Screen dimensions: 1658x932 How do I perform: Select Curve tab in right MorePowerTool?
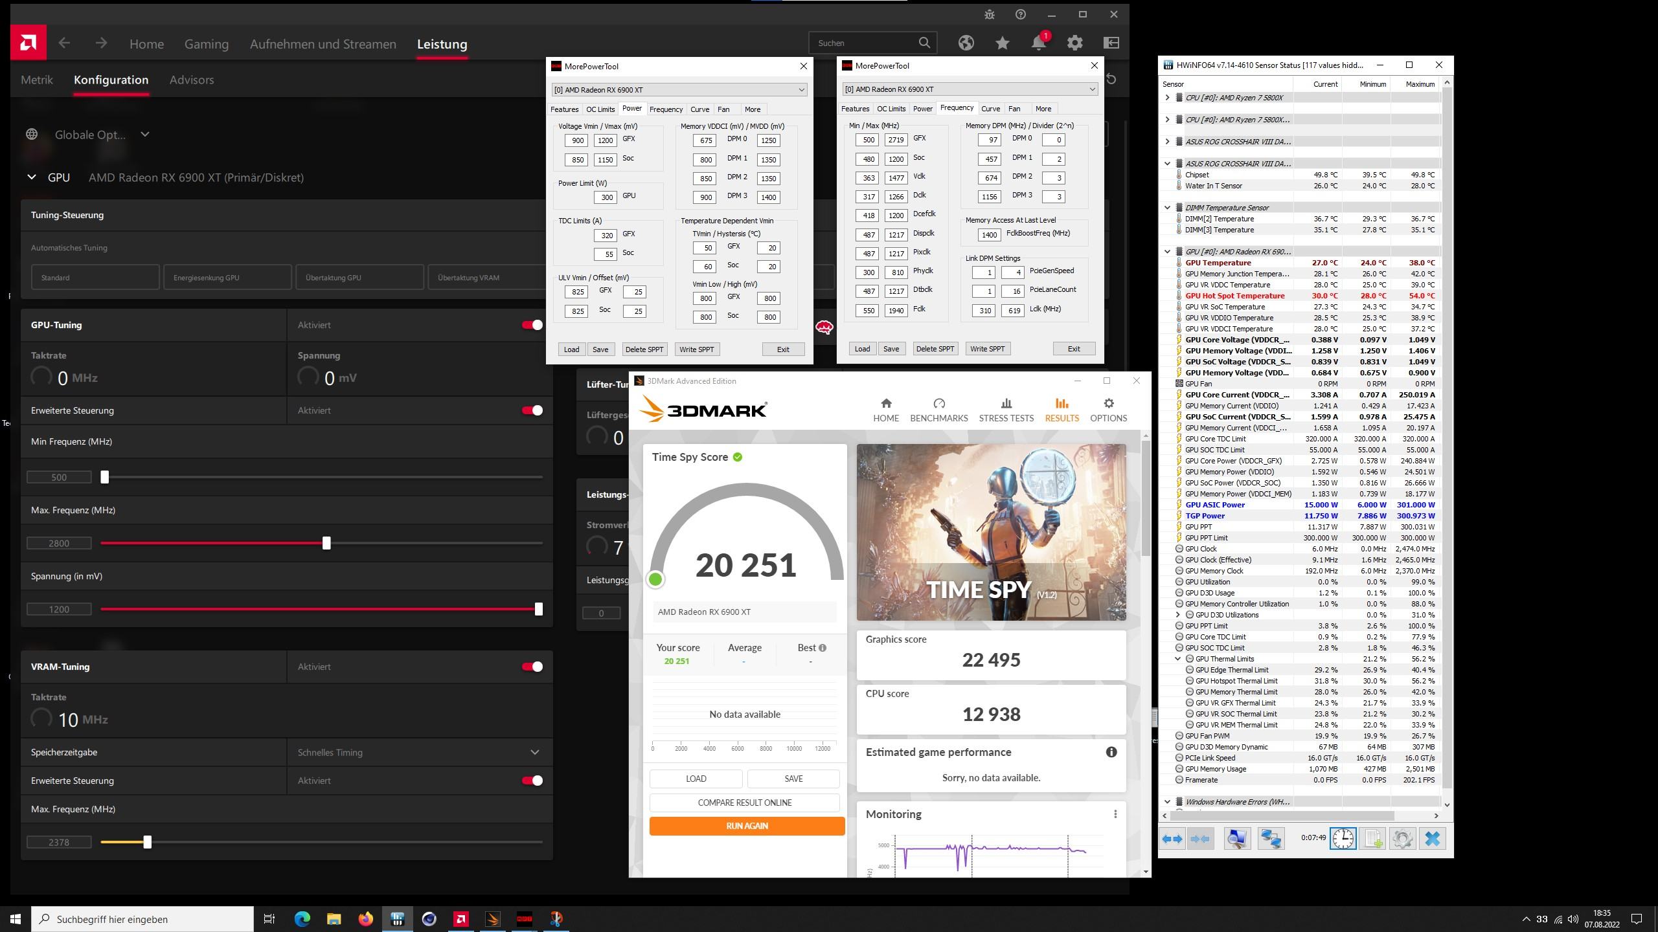pyautogui.click(x=990, y=109)
